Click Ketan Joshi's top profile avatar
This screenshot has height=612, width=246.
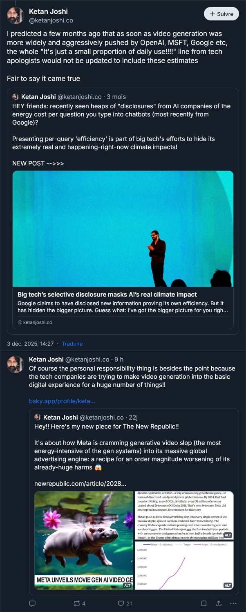pos(16,16)
